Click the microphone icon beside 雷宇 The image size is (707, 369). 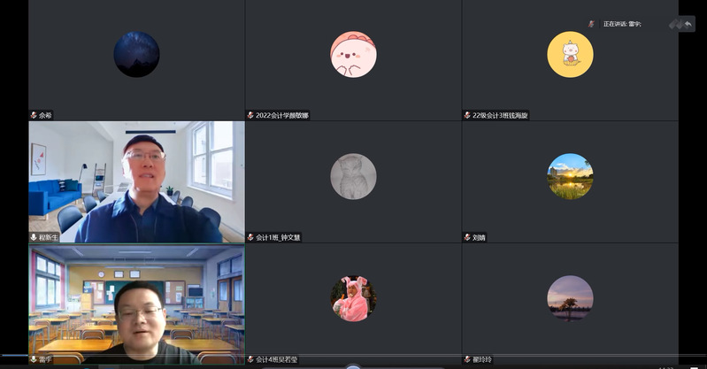(34, 359)
